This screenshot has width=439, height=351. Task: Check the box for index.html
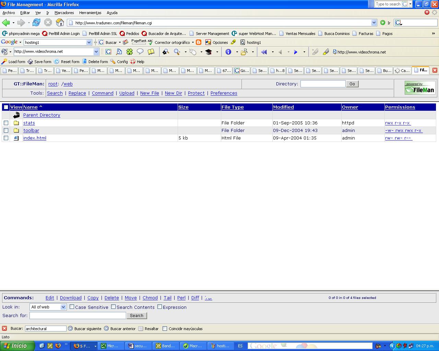click(x=6, y=138)
